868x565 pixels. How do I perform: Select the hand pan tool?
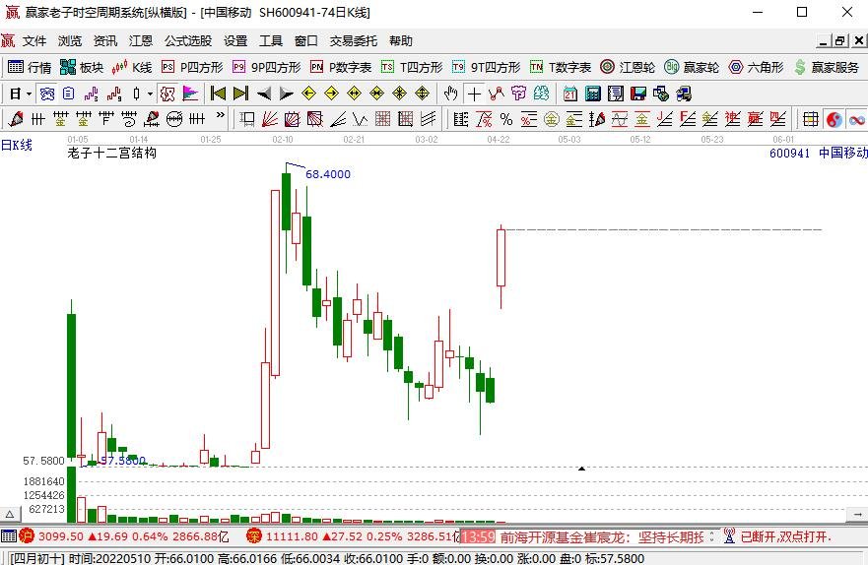(451, 94)
